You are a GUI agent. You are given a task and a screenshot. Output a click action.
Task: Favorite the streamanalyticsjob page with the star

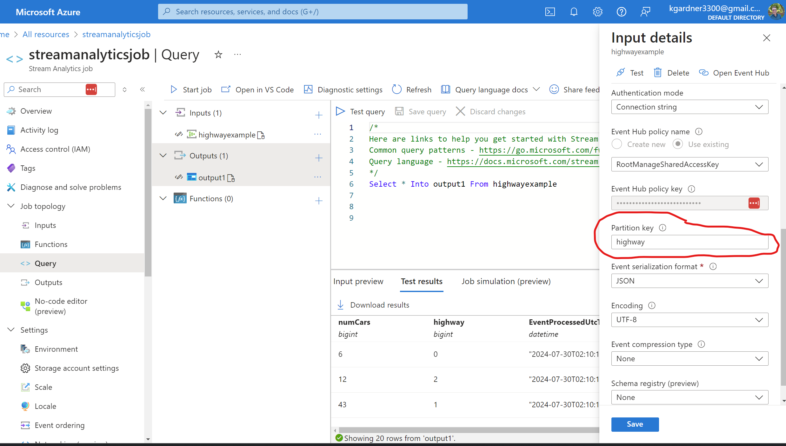(218, 55)
